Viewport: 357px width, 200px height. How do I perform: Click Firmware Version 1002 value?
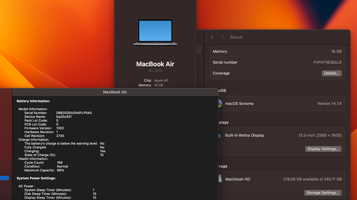(60, 128)
